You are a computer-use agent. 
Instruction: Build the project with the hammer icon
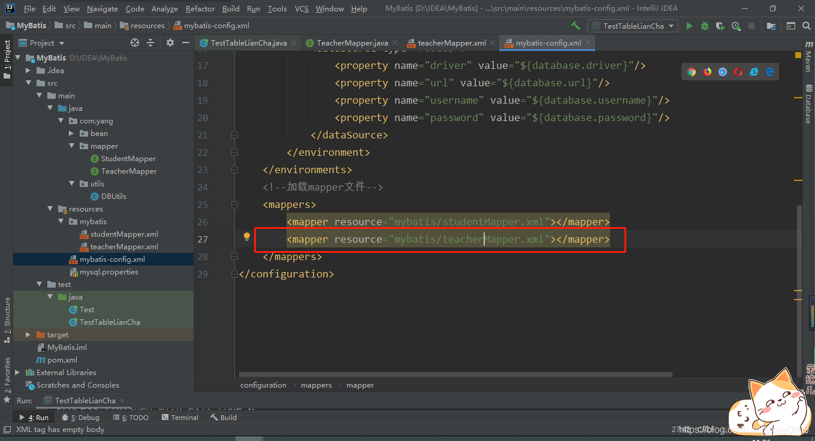tap(575, 26)
